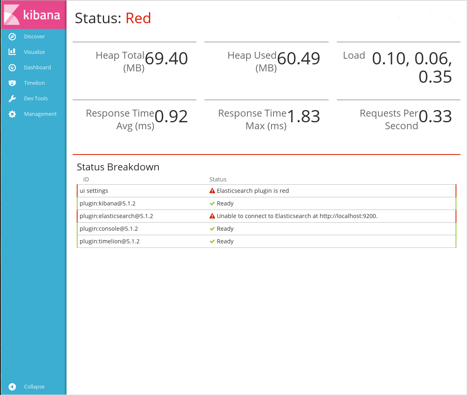The height and width of the screenshot is (395, 467).
Task: Click the kibana wordmark text
Action: coord(42,15)
